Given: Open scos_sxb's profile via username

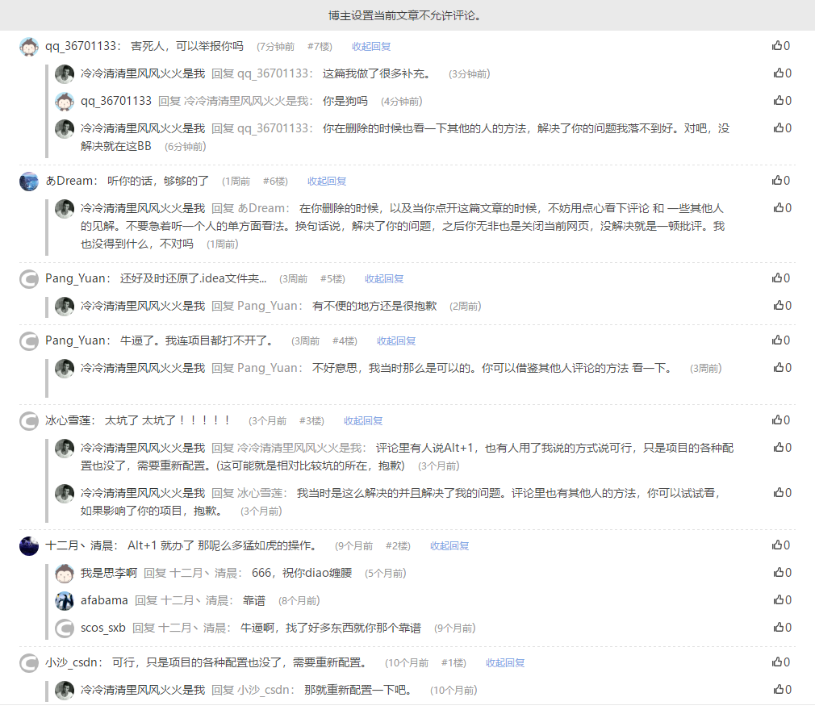Looking at the screenshot, I should click(103, 628).
